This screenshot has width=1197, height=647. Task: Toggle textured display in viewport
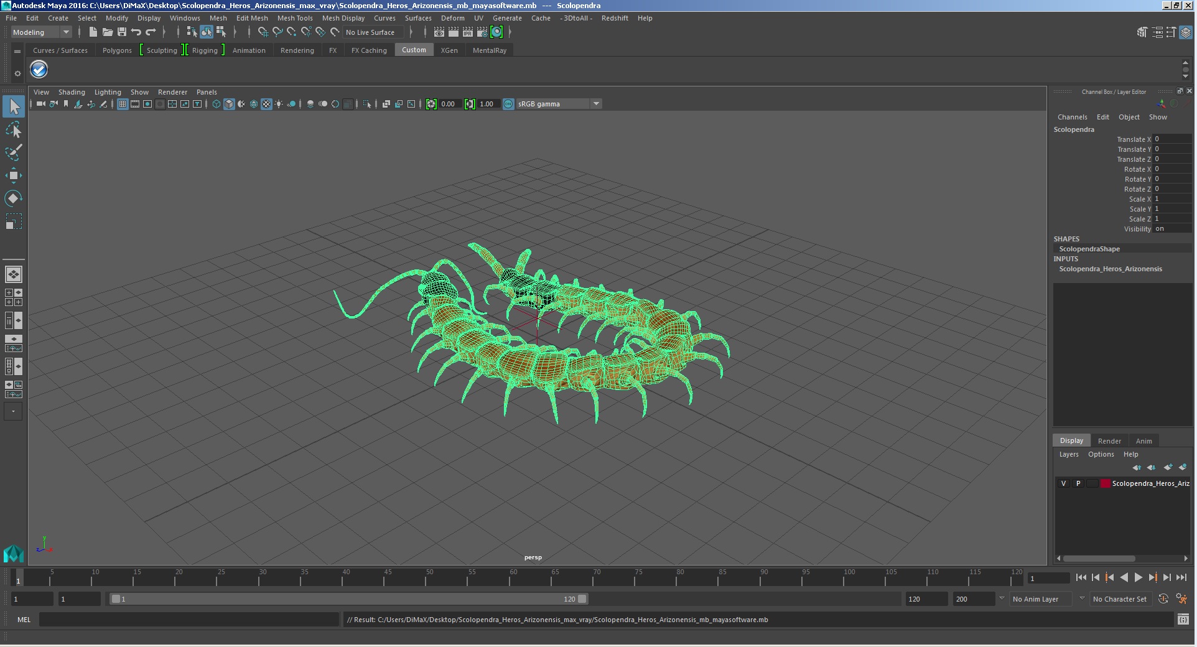(266, 104)
